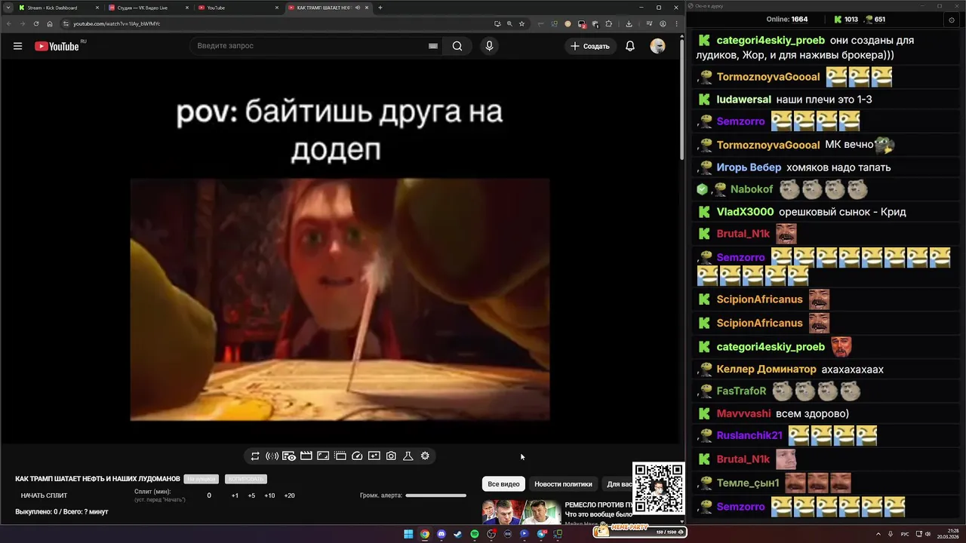Viewport: 966px width, 543px height.
Task: Toggle cinema mode clapperboard icon
Action: point(306,456)
